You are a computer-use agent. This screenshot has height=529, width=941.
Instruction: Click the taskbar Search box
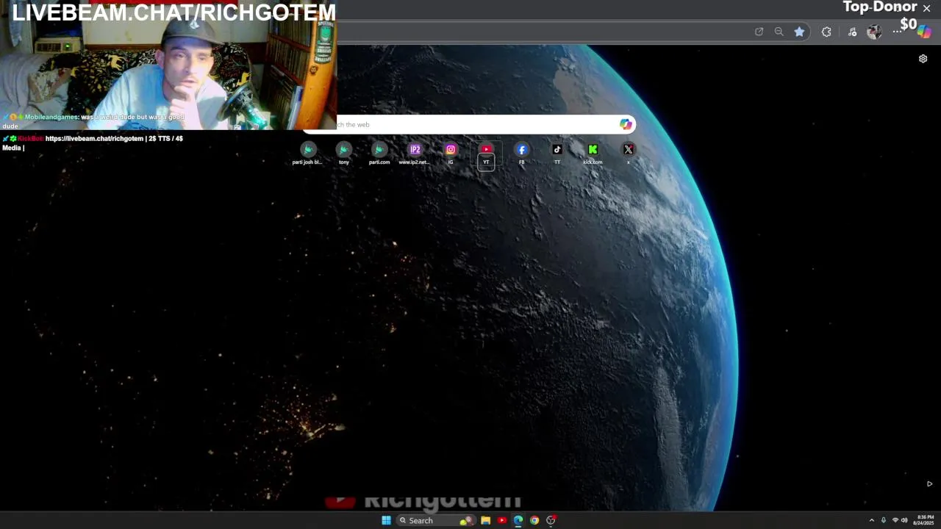[x=436, y=520]
